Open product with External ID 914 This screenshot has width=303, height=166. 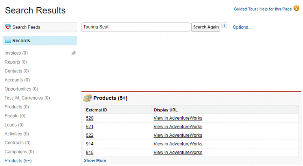[90, 144]
